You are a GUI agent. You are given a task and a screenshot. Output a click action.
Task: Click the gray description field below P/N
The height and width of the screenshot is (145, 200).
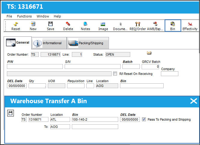pyautogui.click(x=59, y=74)
